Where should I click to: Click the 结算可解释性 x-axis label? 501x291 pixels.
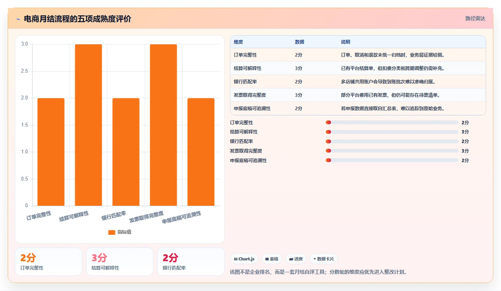pyautogui.click(x=74, y=216)
